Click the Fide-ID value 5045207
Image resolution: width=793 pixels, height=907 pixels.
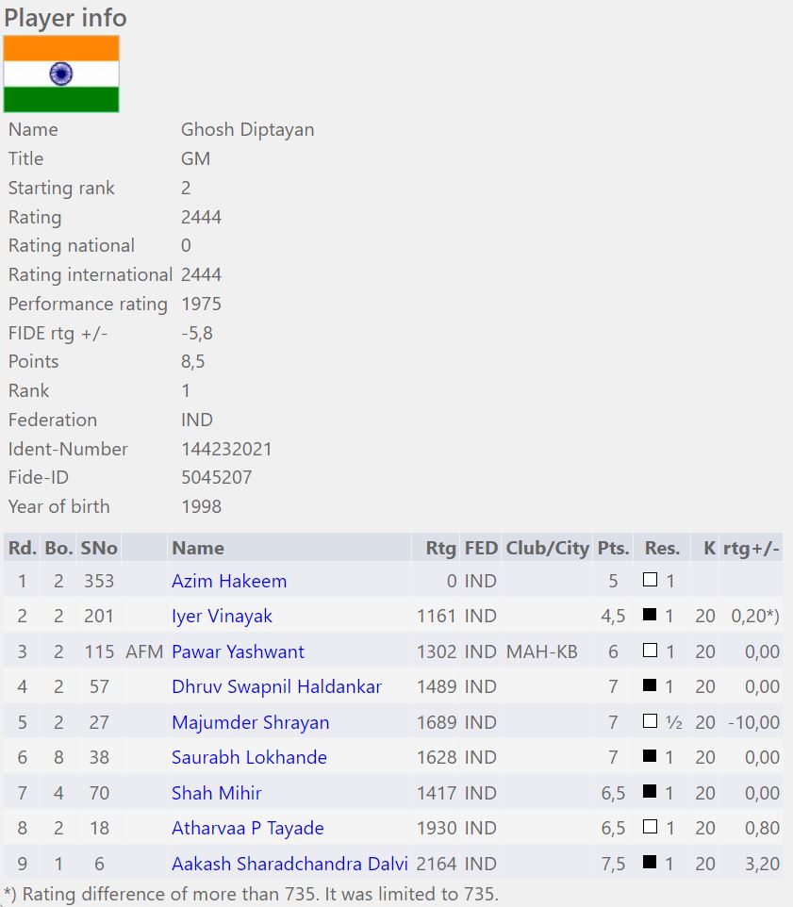216,478
